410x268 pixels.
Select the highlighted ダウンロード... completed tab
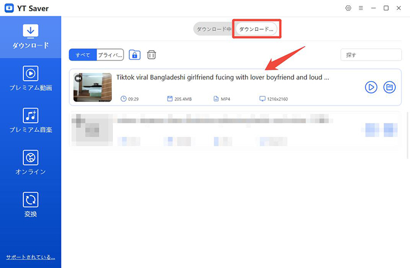coord(256,29)
